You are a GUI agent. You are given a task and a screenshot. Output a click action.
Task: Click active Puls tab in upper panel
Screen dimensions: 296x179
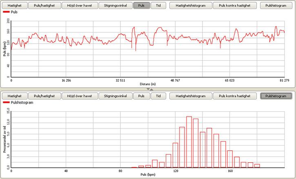tap(141, 5)
